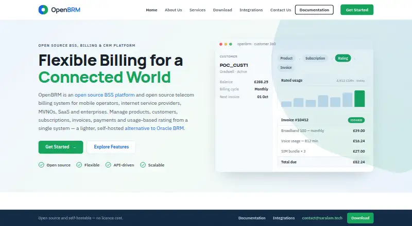Click the check icon beside Open source
This screenshot has height=226, width=412.
[41, 165]
